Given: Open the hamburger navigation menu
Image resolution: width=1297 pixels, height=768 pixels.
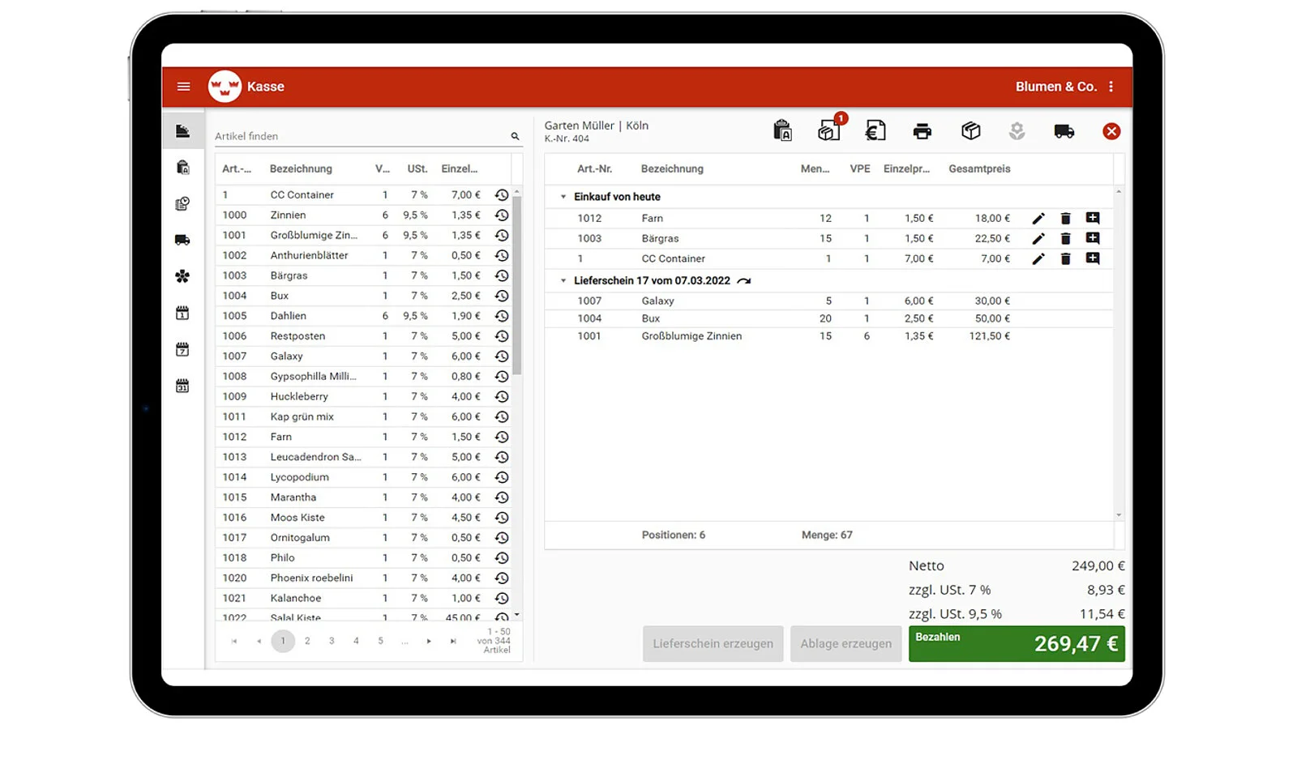Looking at the screenshot, I should pyautogui.click(x=183, y=86).
